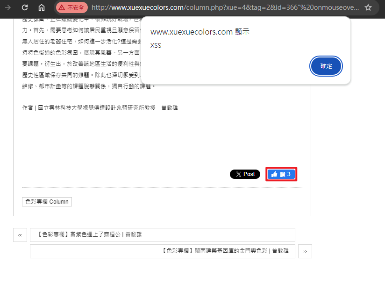Viewport: 385px width, 291px height.
Task: Click the browser forward arrow
Action: 8,7
